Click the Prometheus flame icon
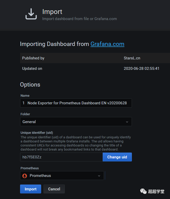This screenshot has width=170, height=199. 25,176
